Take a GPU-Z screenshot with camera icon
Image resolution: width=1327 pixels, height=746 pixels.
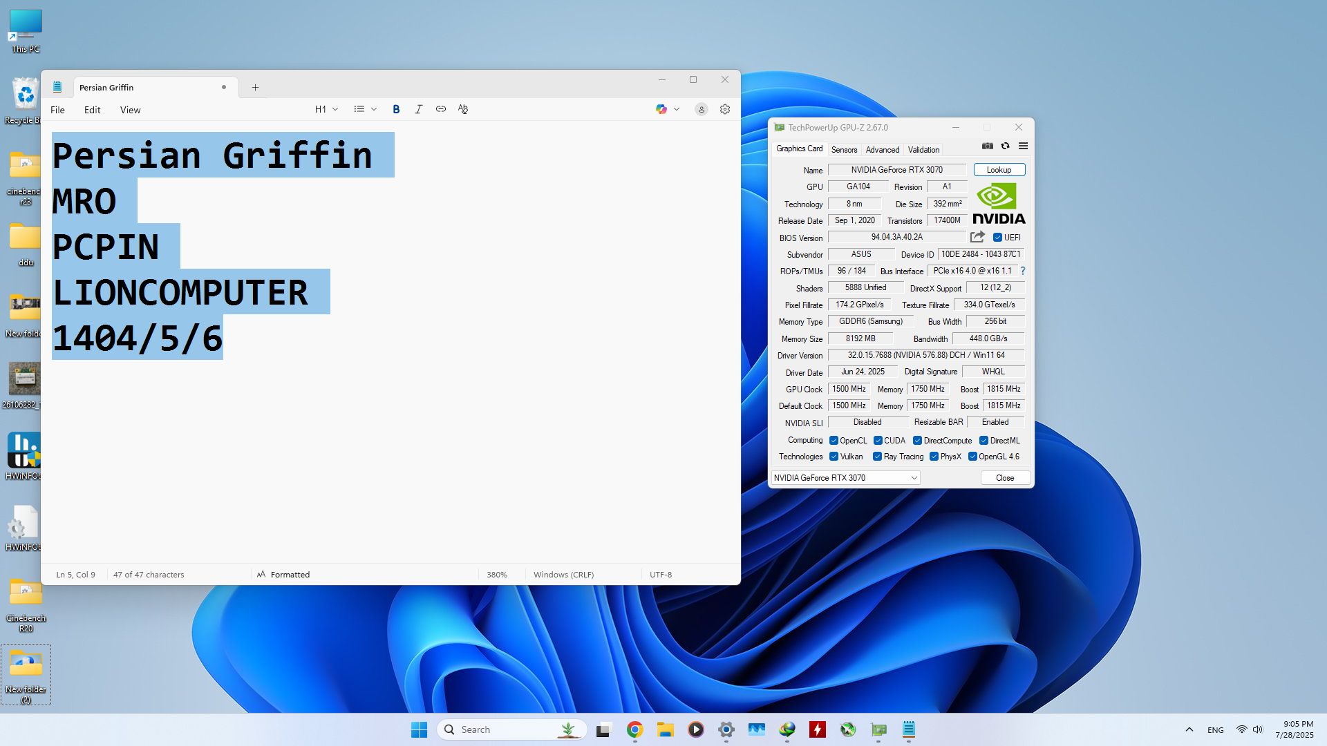pos(988,146)
